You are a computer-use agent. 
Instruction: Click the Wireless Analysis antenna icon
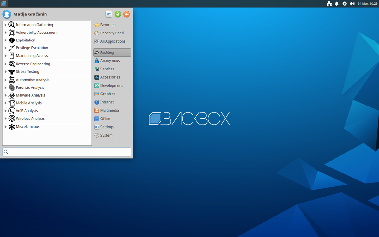tap(12, 118)
